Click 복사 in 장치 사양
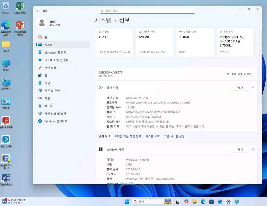267x206 pixels. (240, 87)
